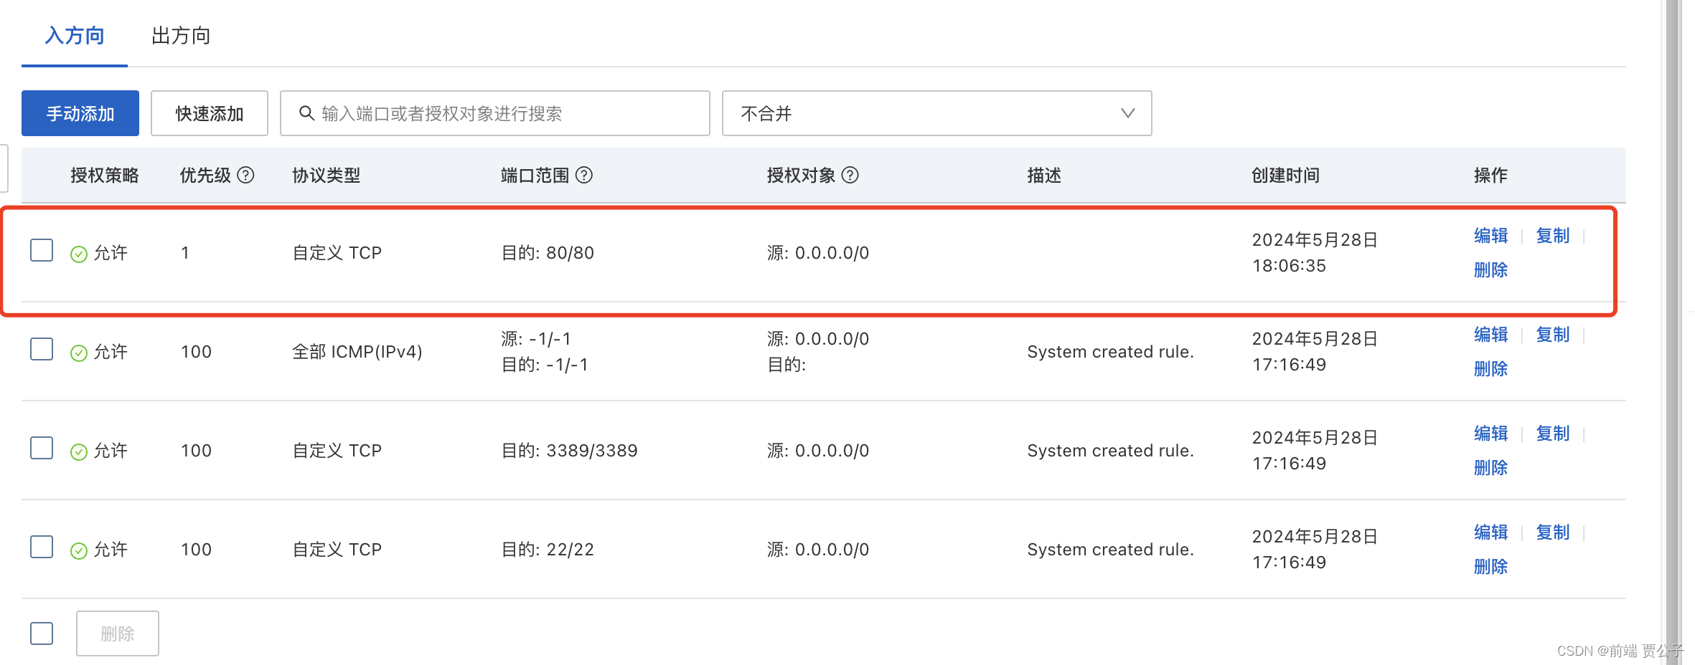Switch to the 出方向 tab

(181, 35)
